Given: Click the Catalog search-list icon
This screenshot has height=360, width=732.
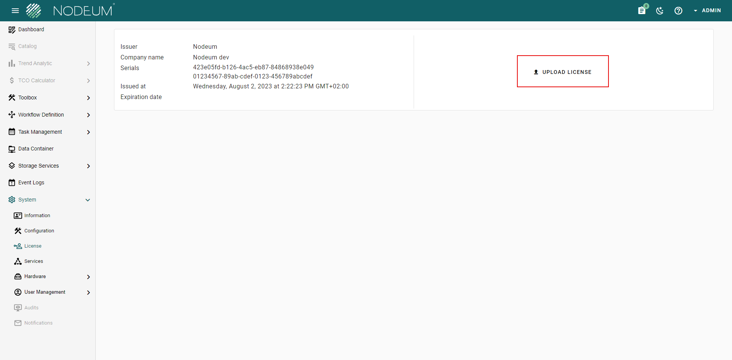Looking at the screenshot, I should pos(12,46).
